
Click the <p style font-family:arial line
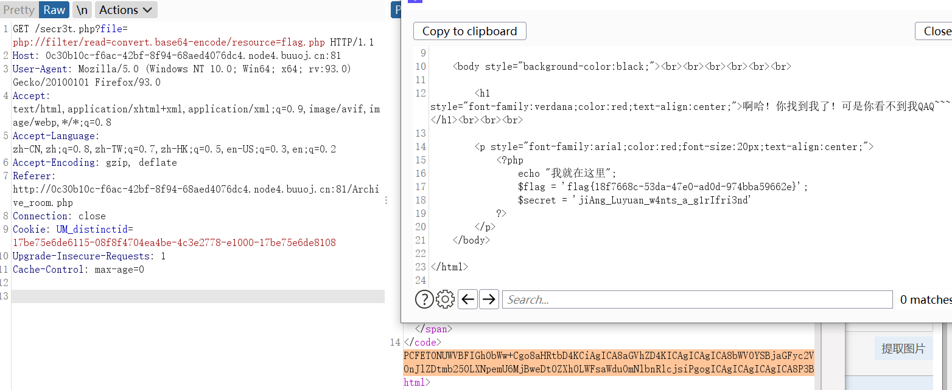coord(674,146)
